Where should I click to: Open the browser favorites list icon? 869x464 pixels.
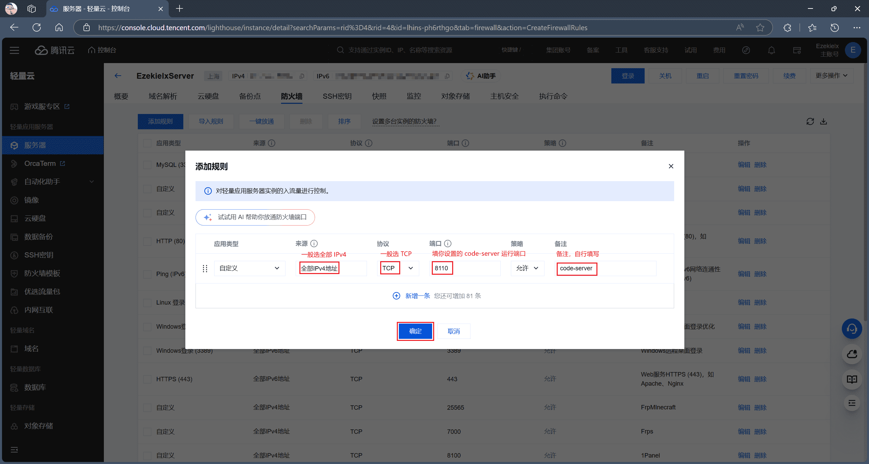pyautogui.click(x=812, y=27)
